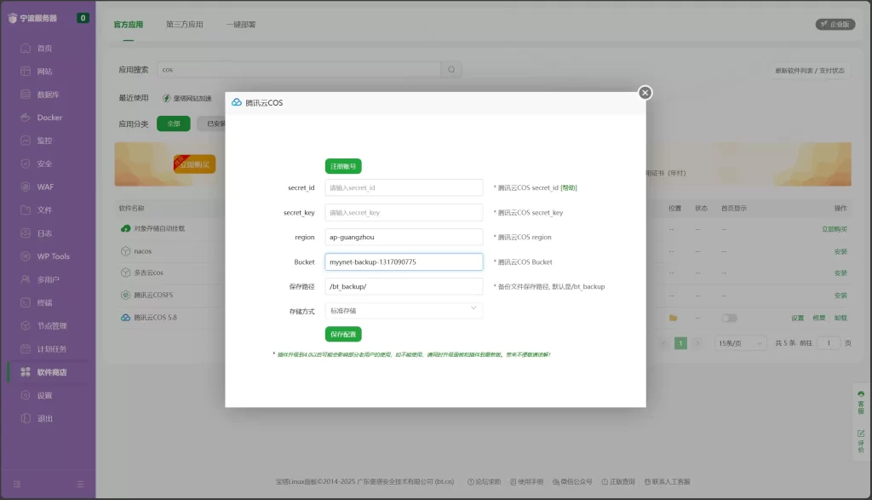Switch to the 第三方应用 tab
This screenshot has height=500, width=872.
click(185, 25)
